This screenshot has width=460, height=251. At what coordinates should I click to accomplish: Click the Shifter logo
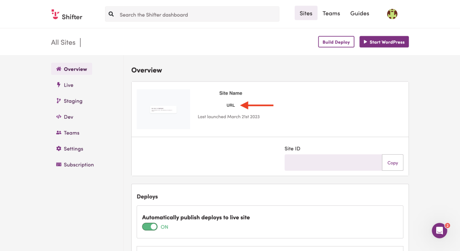click(67, 15)
